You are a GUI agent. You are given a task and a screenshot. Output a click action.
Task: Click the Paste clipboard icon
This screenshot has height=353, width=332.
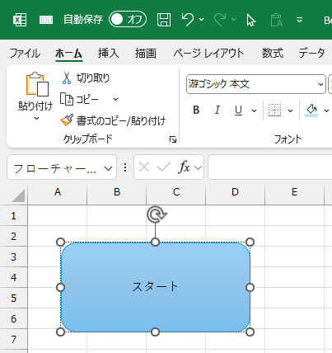click(37, 84)
